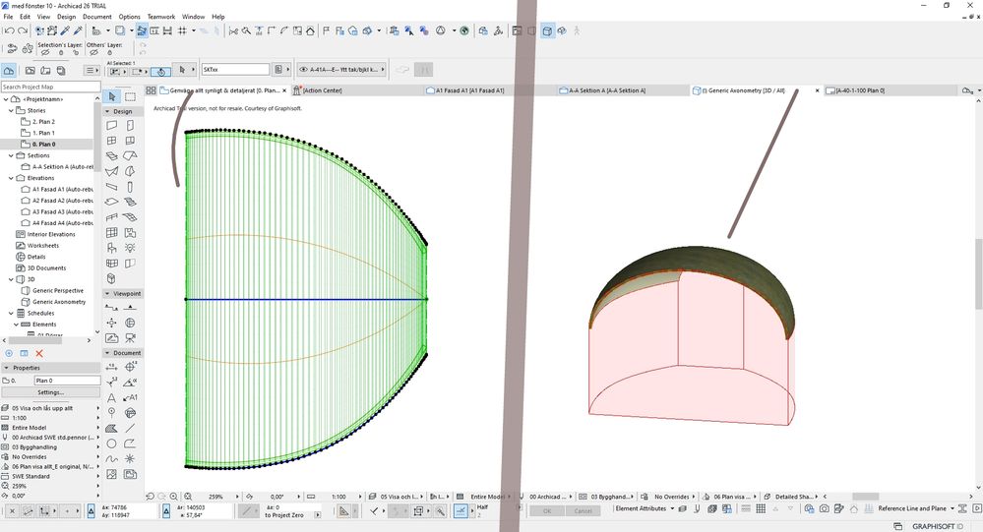Open the Teamwork menu
The image size is (983, 532).
(159, 17)
